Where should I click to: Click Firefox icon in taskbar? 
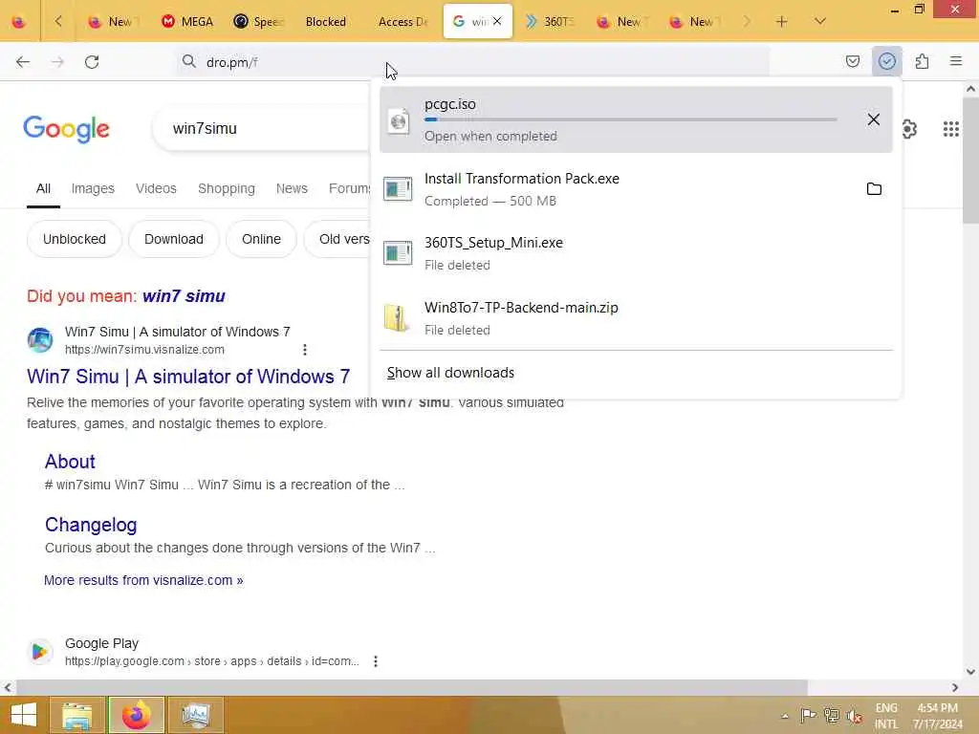[136, 715]
